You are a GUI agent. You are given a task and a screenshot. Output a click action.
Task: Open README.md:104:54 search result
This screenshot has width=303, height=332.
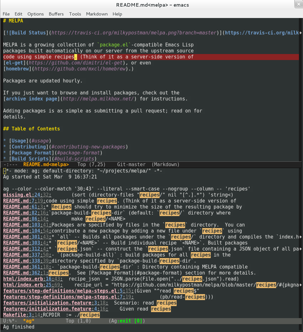point(27,231)
